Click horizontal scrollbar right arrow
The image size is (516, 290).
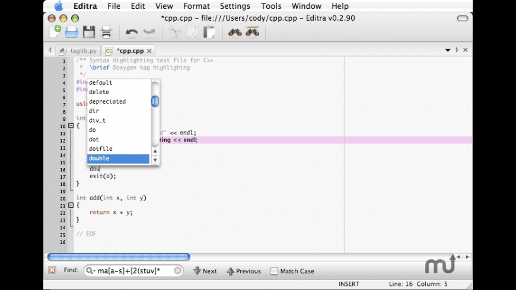click(467, 257)
